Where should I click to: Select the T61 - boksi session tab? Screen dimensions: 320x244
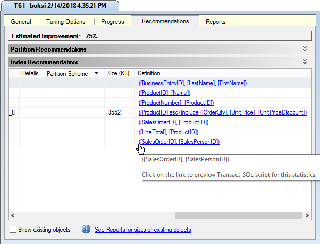60,6
